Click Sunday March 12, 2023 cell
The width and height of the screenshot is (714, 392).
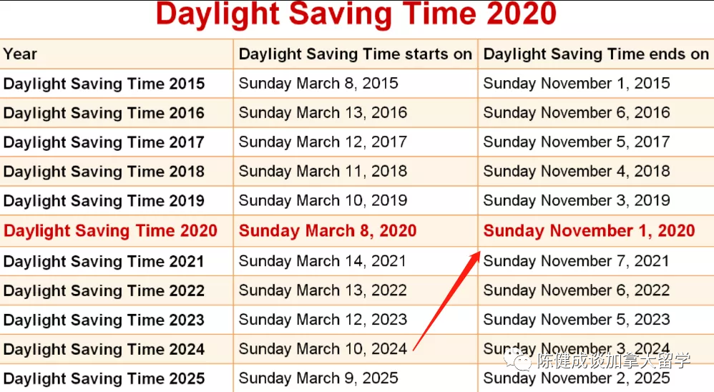(x=323, y=320)
